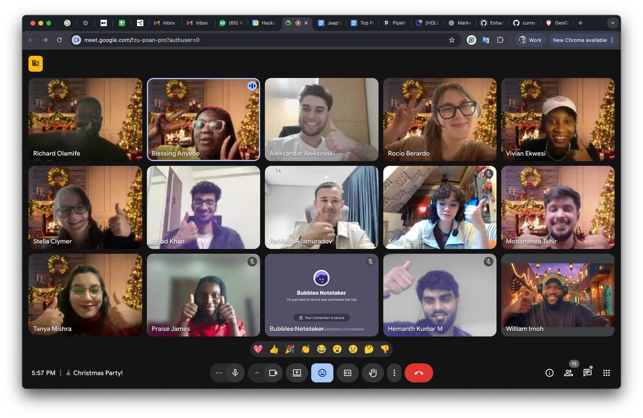Open the Work profile menu
The image size is (643, 418).
click(530, 40)
